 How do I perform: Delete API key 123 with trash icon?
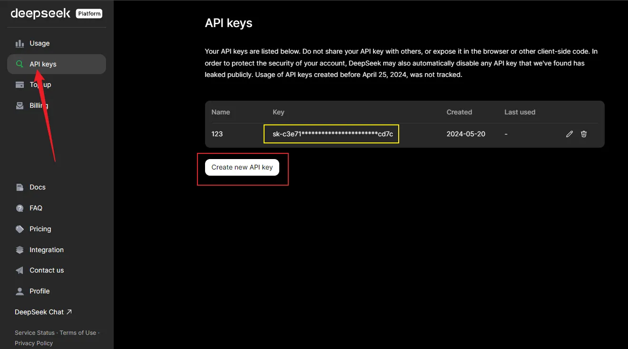(584, 134)
